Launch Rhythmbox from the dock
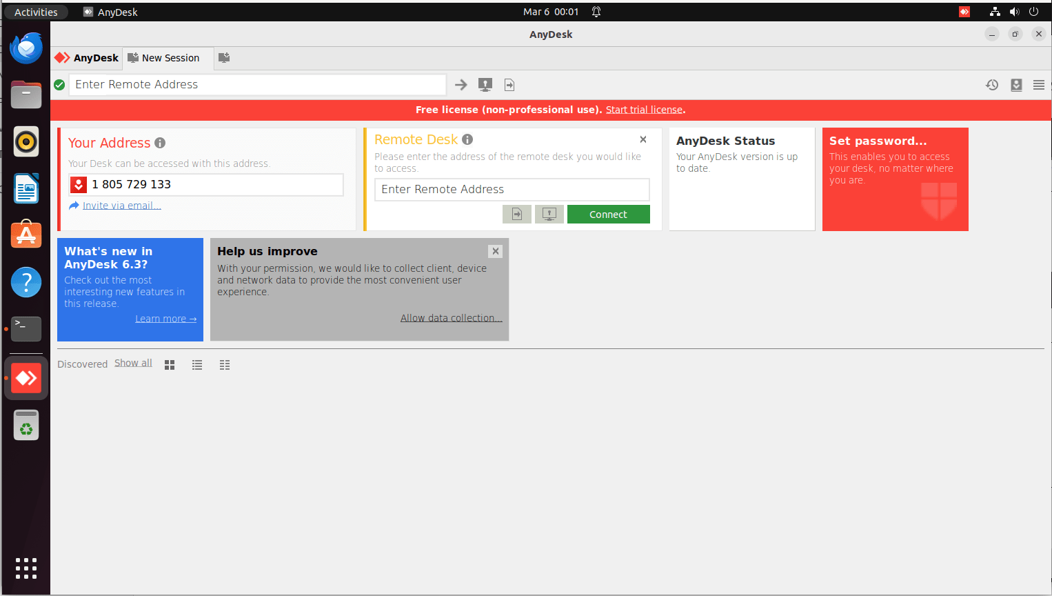 (x=26, y=142)
